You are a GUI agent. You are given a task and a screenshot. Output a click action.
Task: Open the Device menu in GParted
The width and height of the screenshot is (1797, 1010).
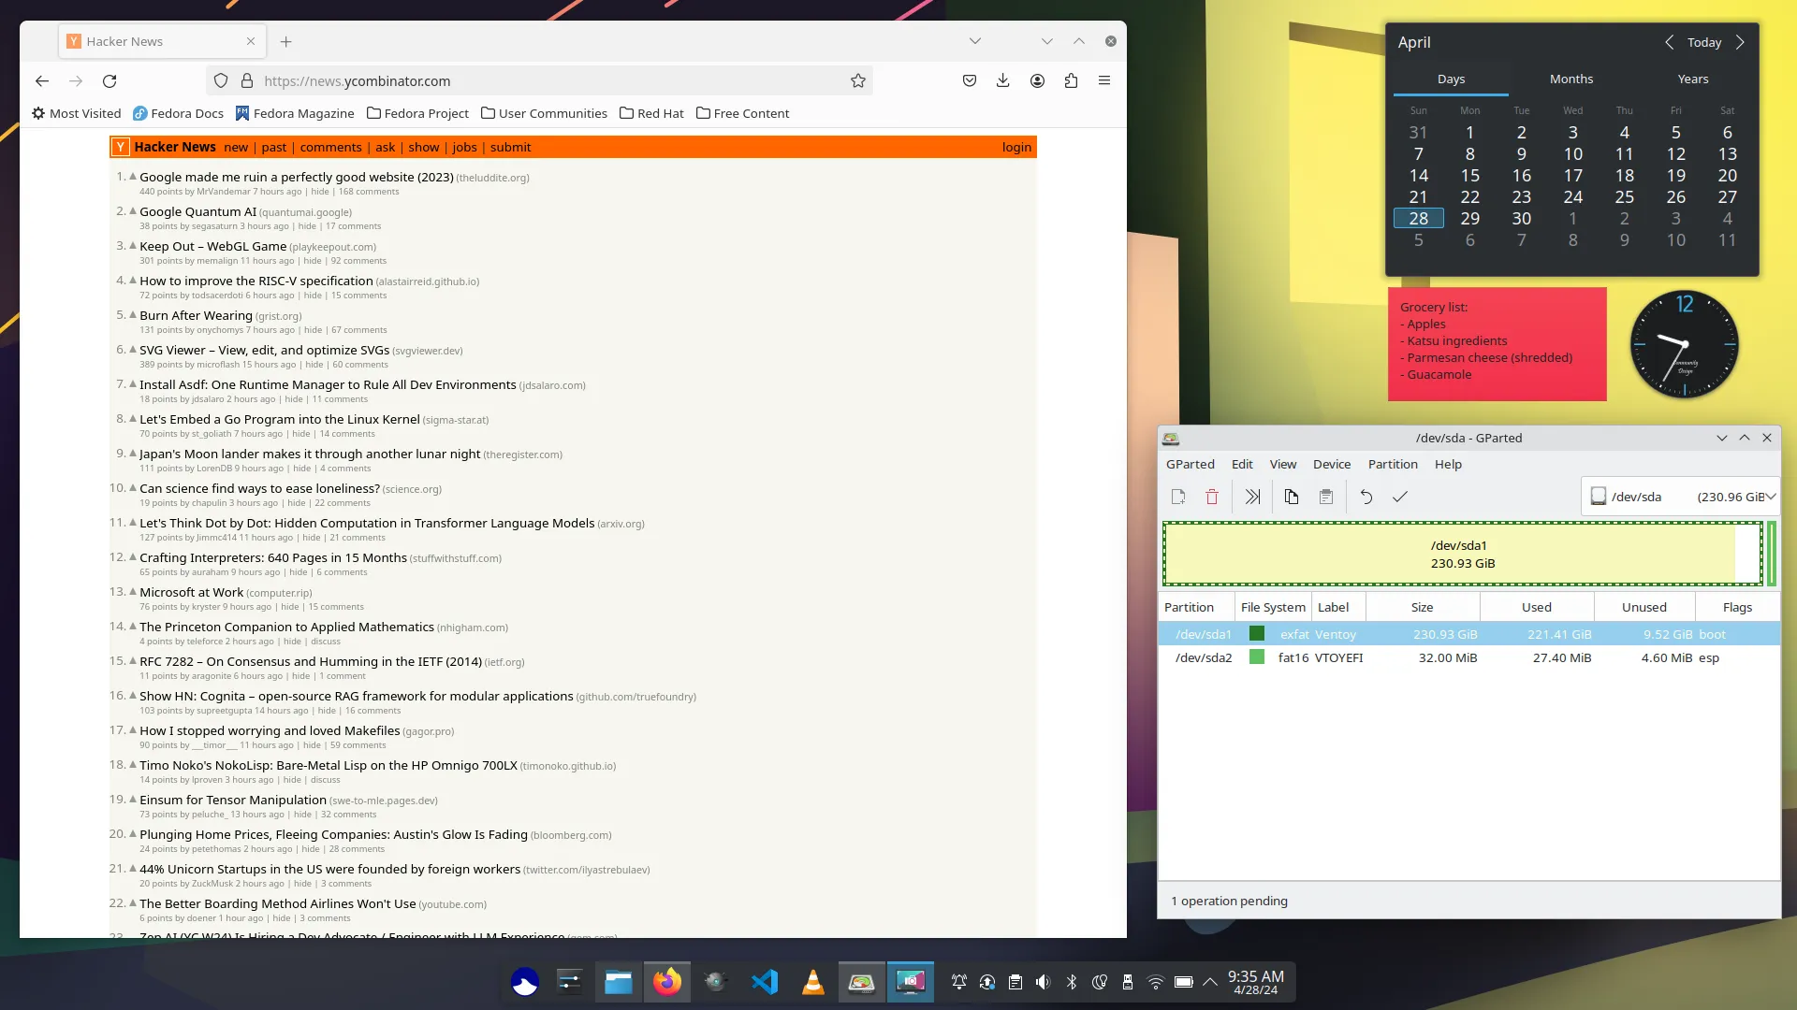(x=1332, y=465)
